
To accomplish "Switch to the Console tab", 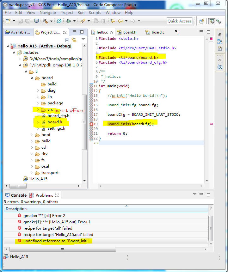I will [x=16, y=195].
